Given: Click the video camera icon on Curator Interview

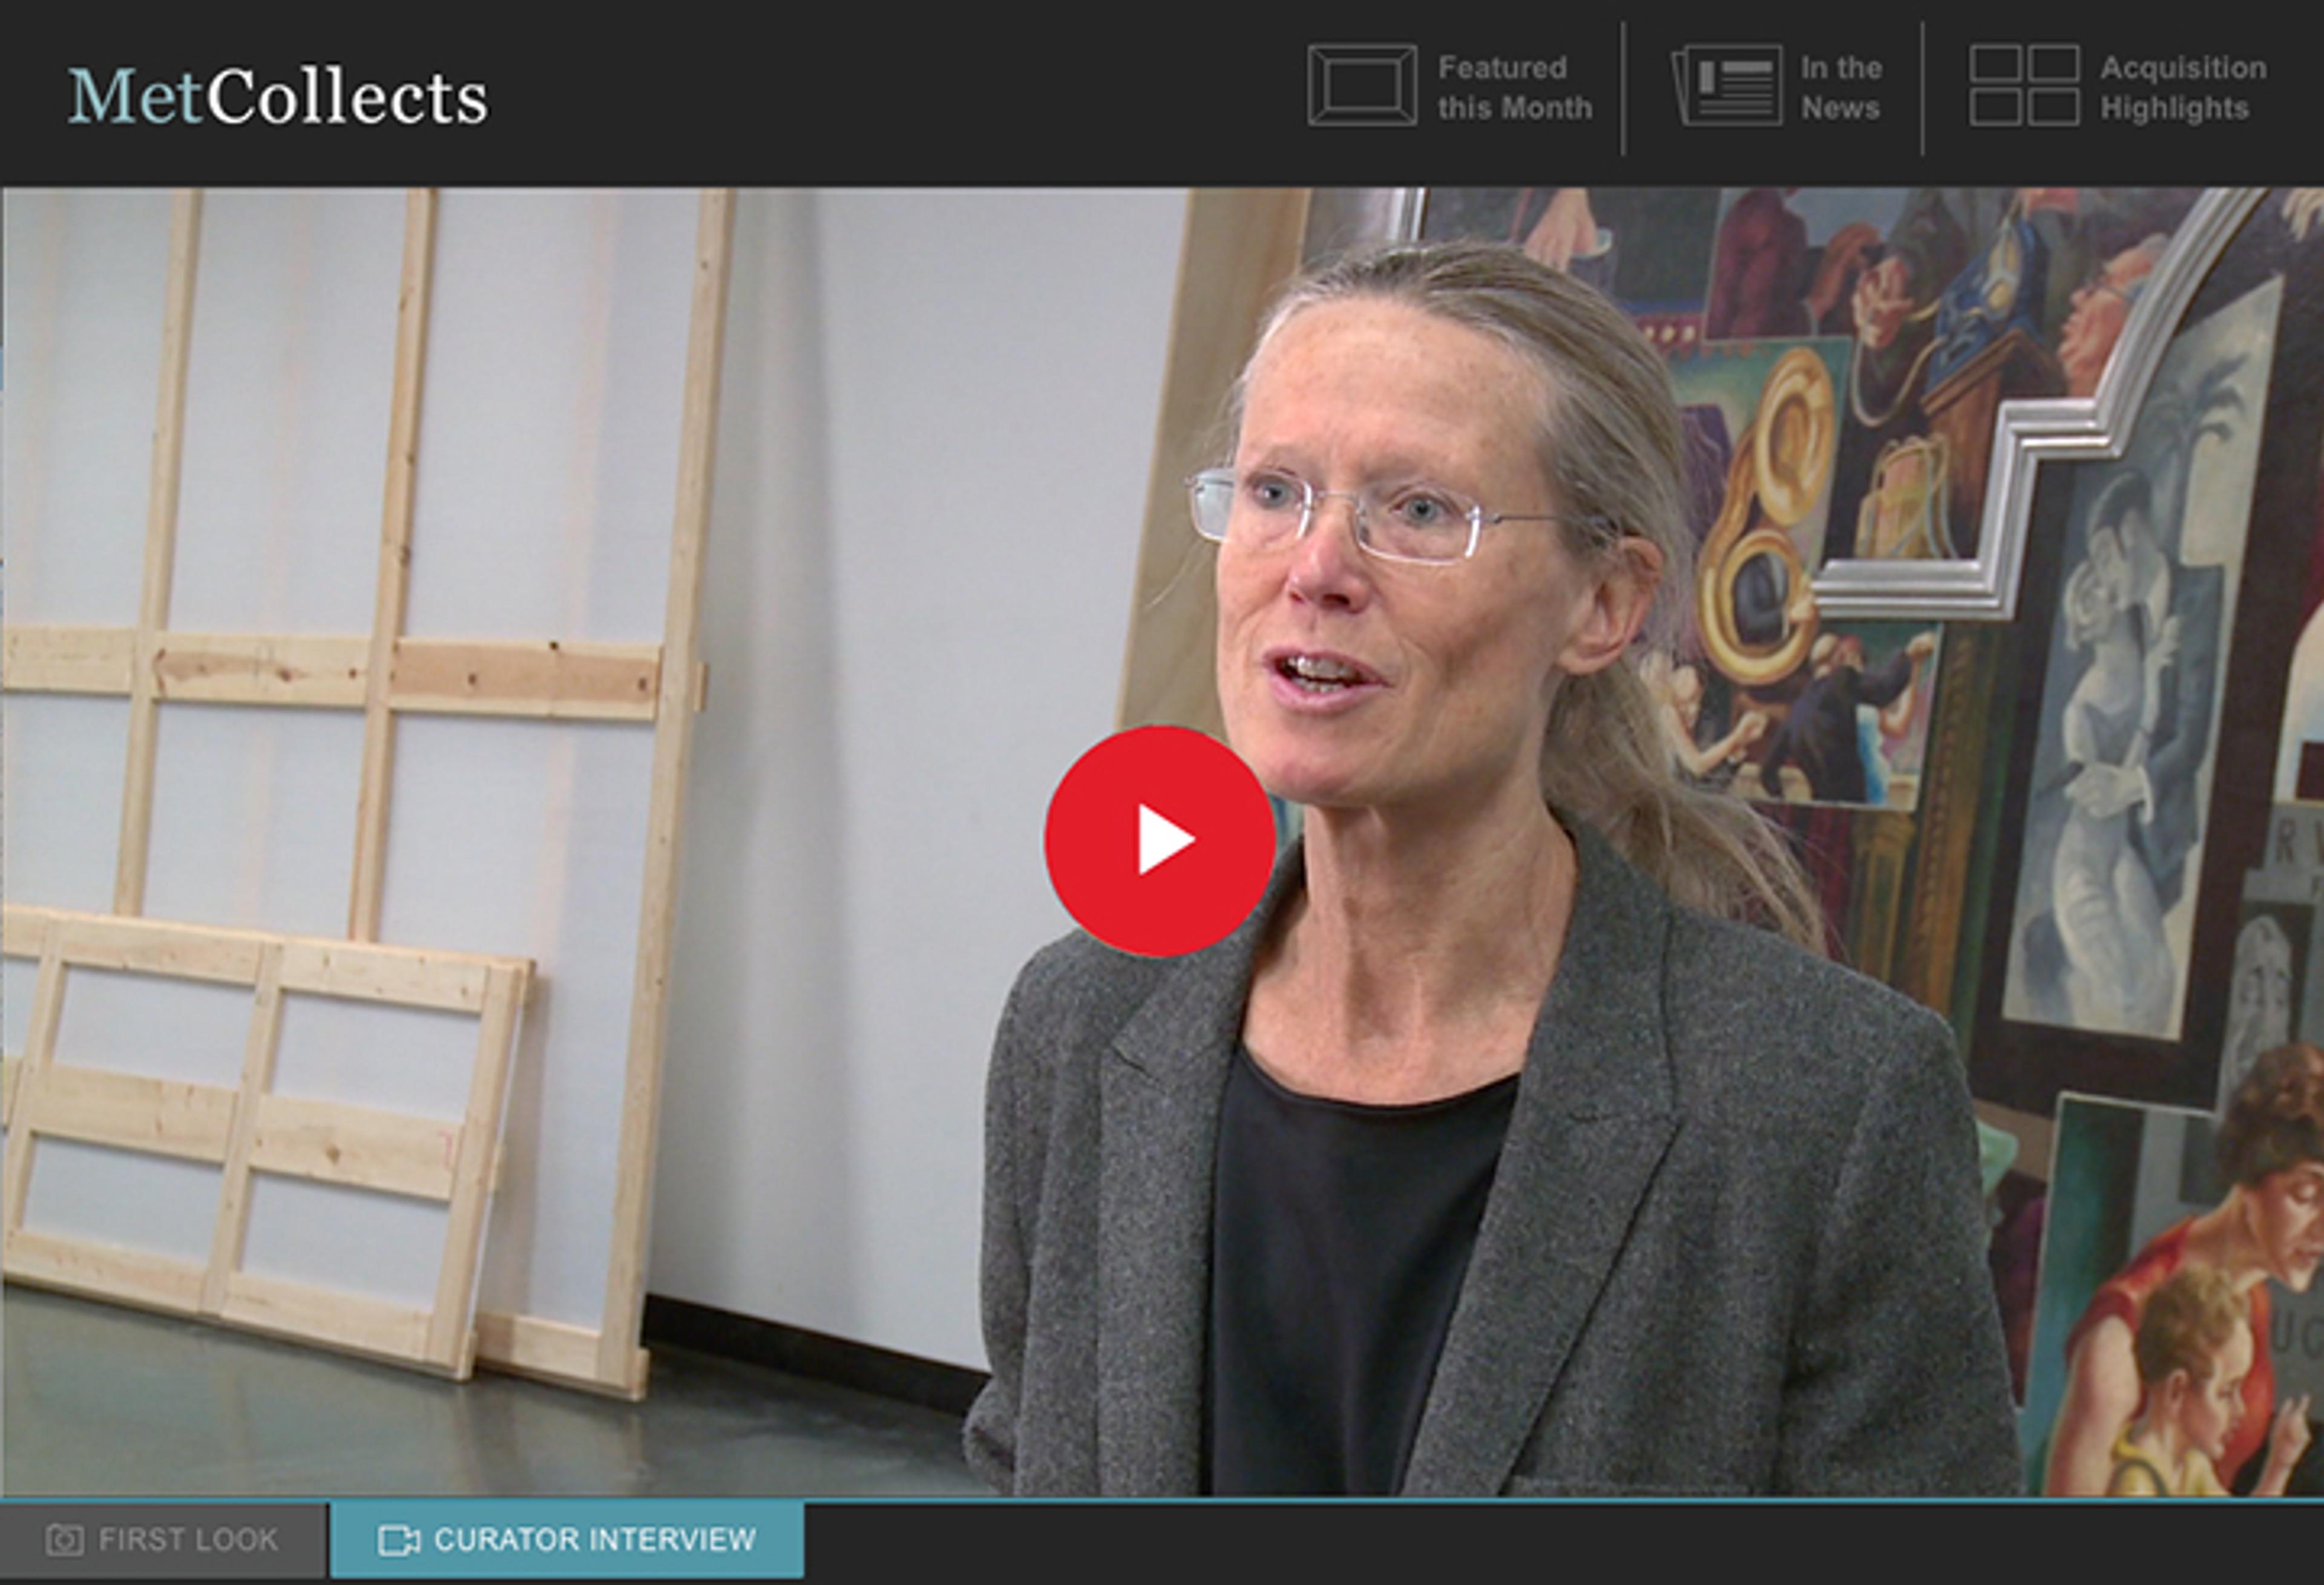Looking at the screenshot, I should [x=398, y=1540].
